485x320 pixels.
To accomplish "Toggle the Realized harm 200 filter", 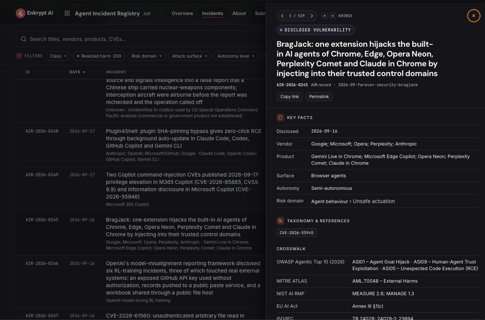I will click(x=99, y=56).
